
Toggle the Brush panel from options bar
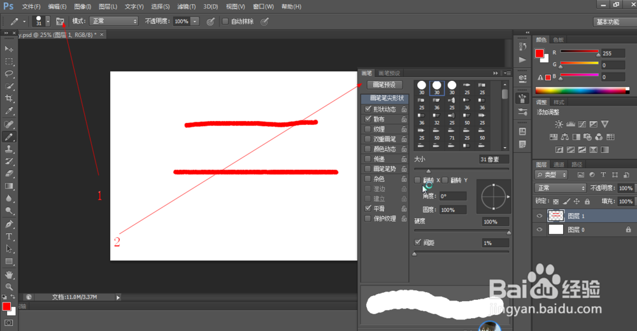point(60,21)
